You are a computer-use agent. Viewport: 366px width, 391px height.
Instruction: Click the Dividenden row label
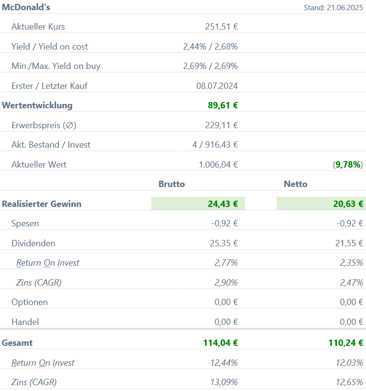(34, 243)
